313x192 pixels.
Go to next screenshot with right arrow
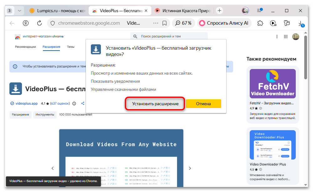pos(190,168)
